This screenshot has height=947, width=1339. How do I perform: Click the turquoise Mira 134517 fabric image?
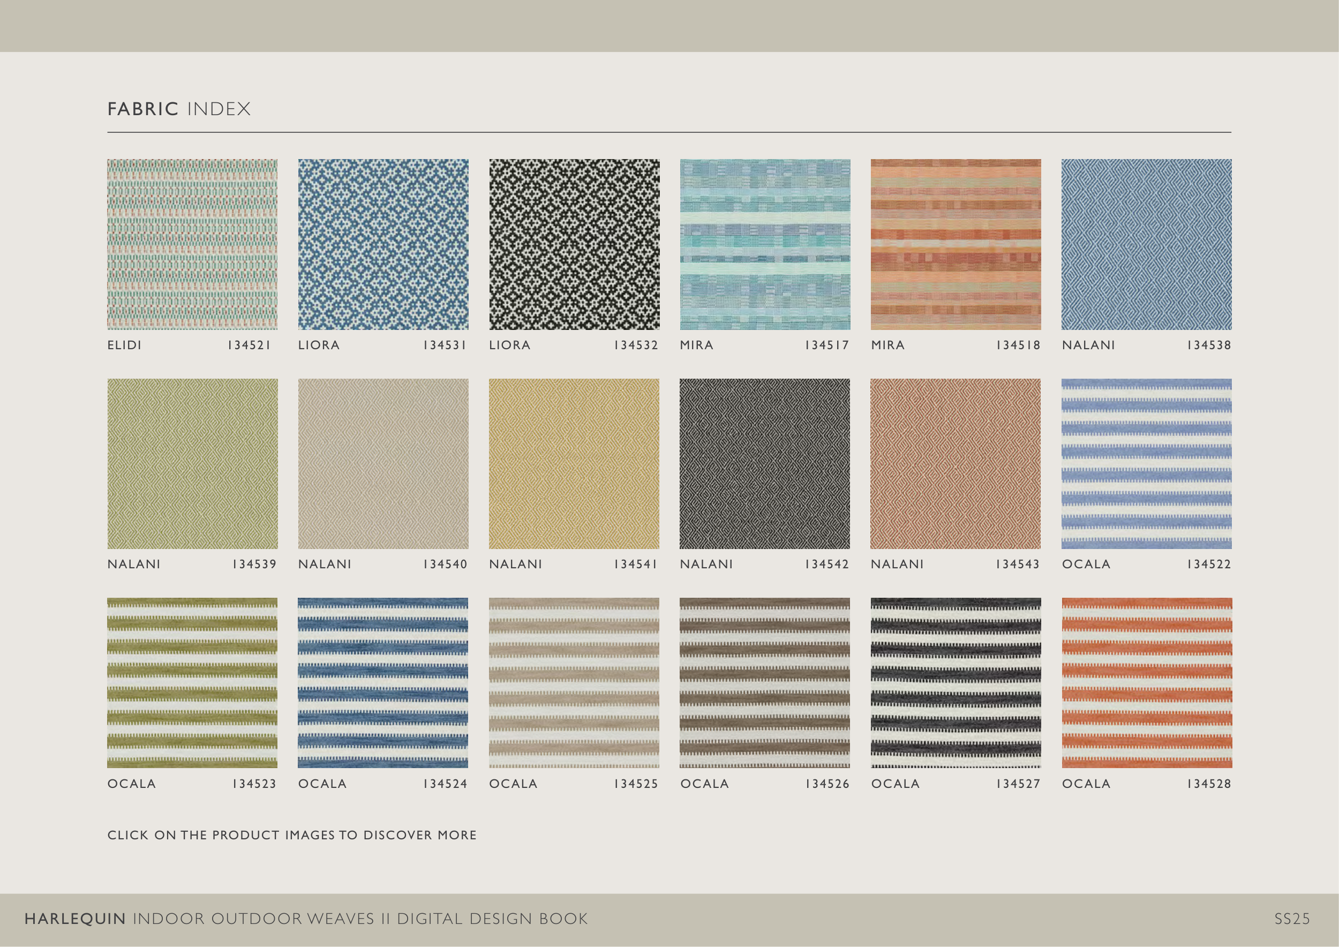pyautogui.click(x=764, y=244)
